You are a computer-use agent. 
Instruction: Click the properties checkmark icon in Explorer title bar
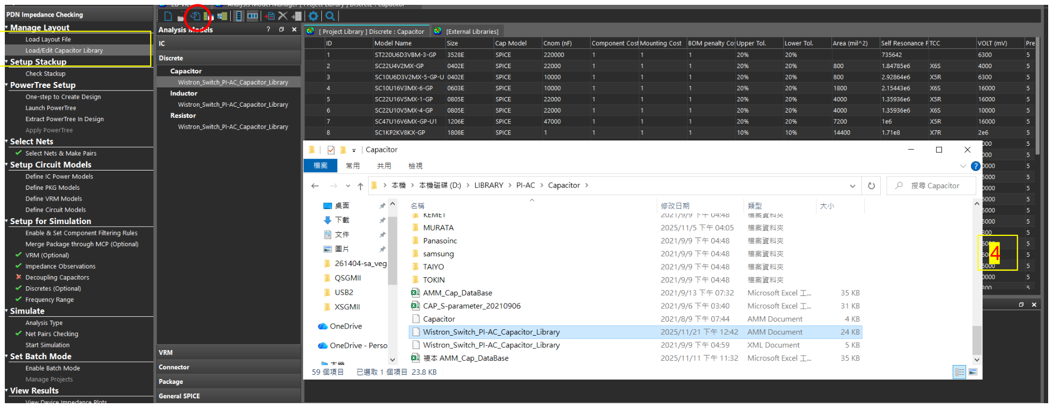331,150
